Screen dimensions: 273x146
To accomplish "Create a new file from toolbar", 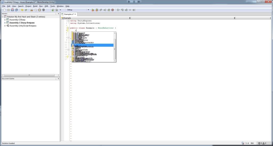I will (5, 10).
